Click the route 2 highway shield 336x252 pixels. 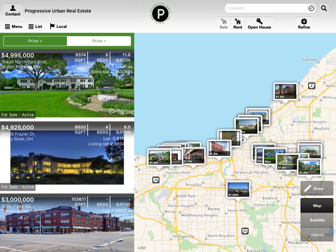click(x=311, y=86)
